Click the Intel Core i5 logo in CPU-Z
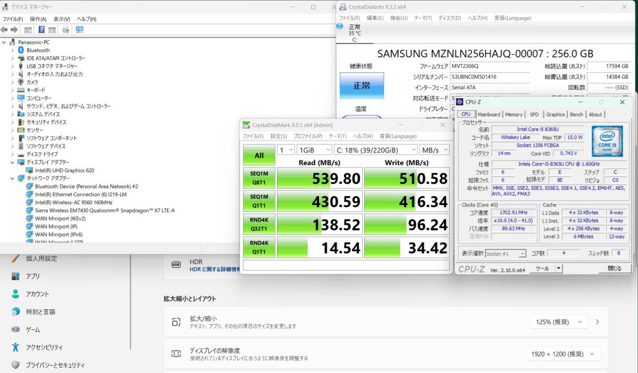The height and width of the screenshot is (373, 638). tap(607, 141)
